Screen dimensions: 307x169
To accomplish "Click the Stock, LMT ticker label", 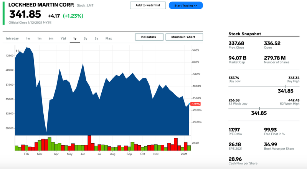I will coord(85,5).
